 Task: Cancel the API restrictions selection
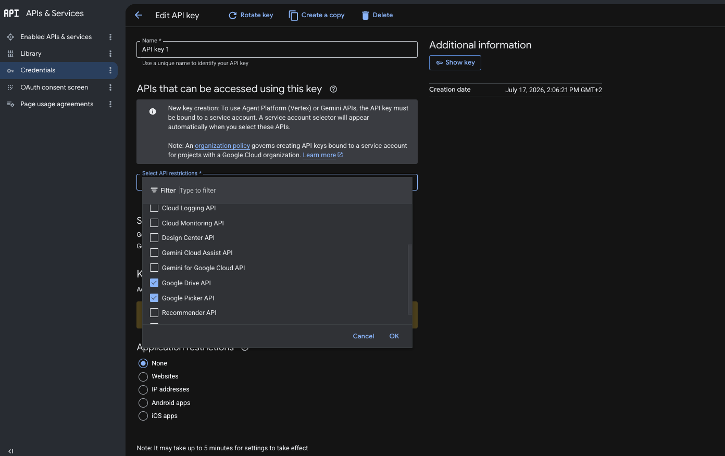pos(364,336)
